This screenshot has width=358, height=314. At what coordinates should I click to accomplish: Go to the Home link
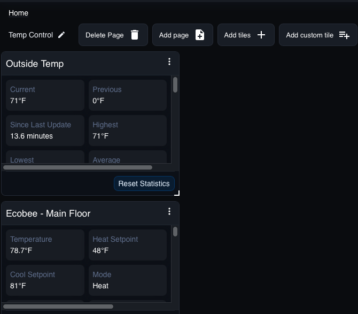tap(19, 13)
